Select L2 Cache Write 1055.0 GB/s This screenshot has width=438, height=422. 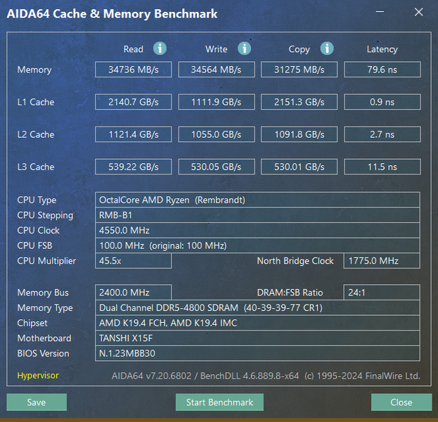[x=217, y=134]
